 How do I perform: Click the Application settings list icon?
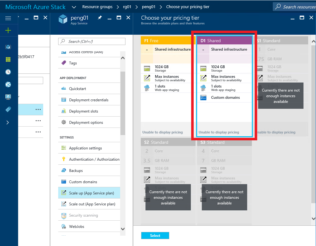point(64,148)
